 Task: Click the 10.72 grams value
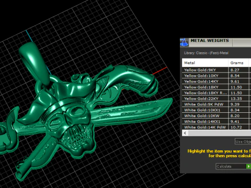click(236, 127)
